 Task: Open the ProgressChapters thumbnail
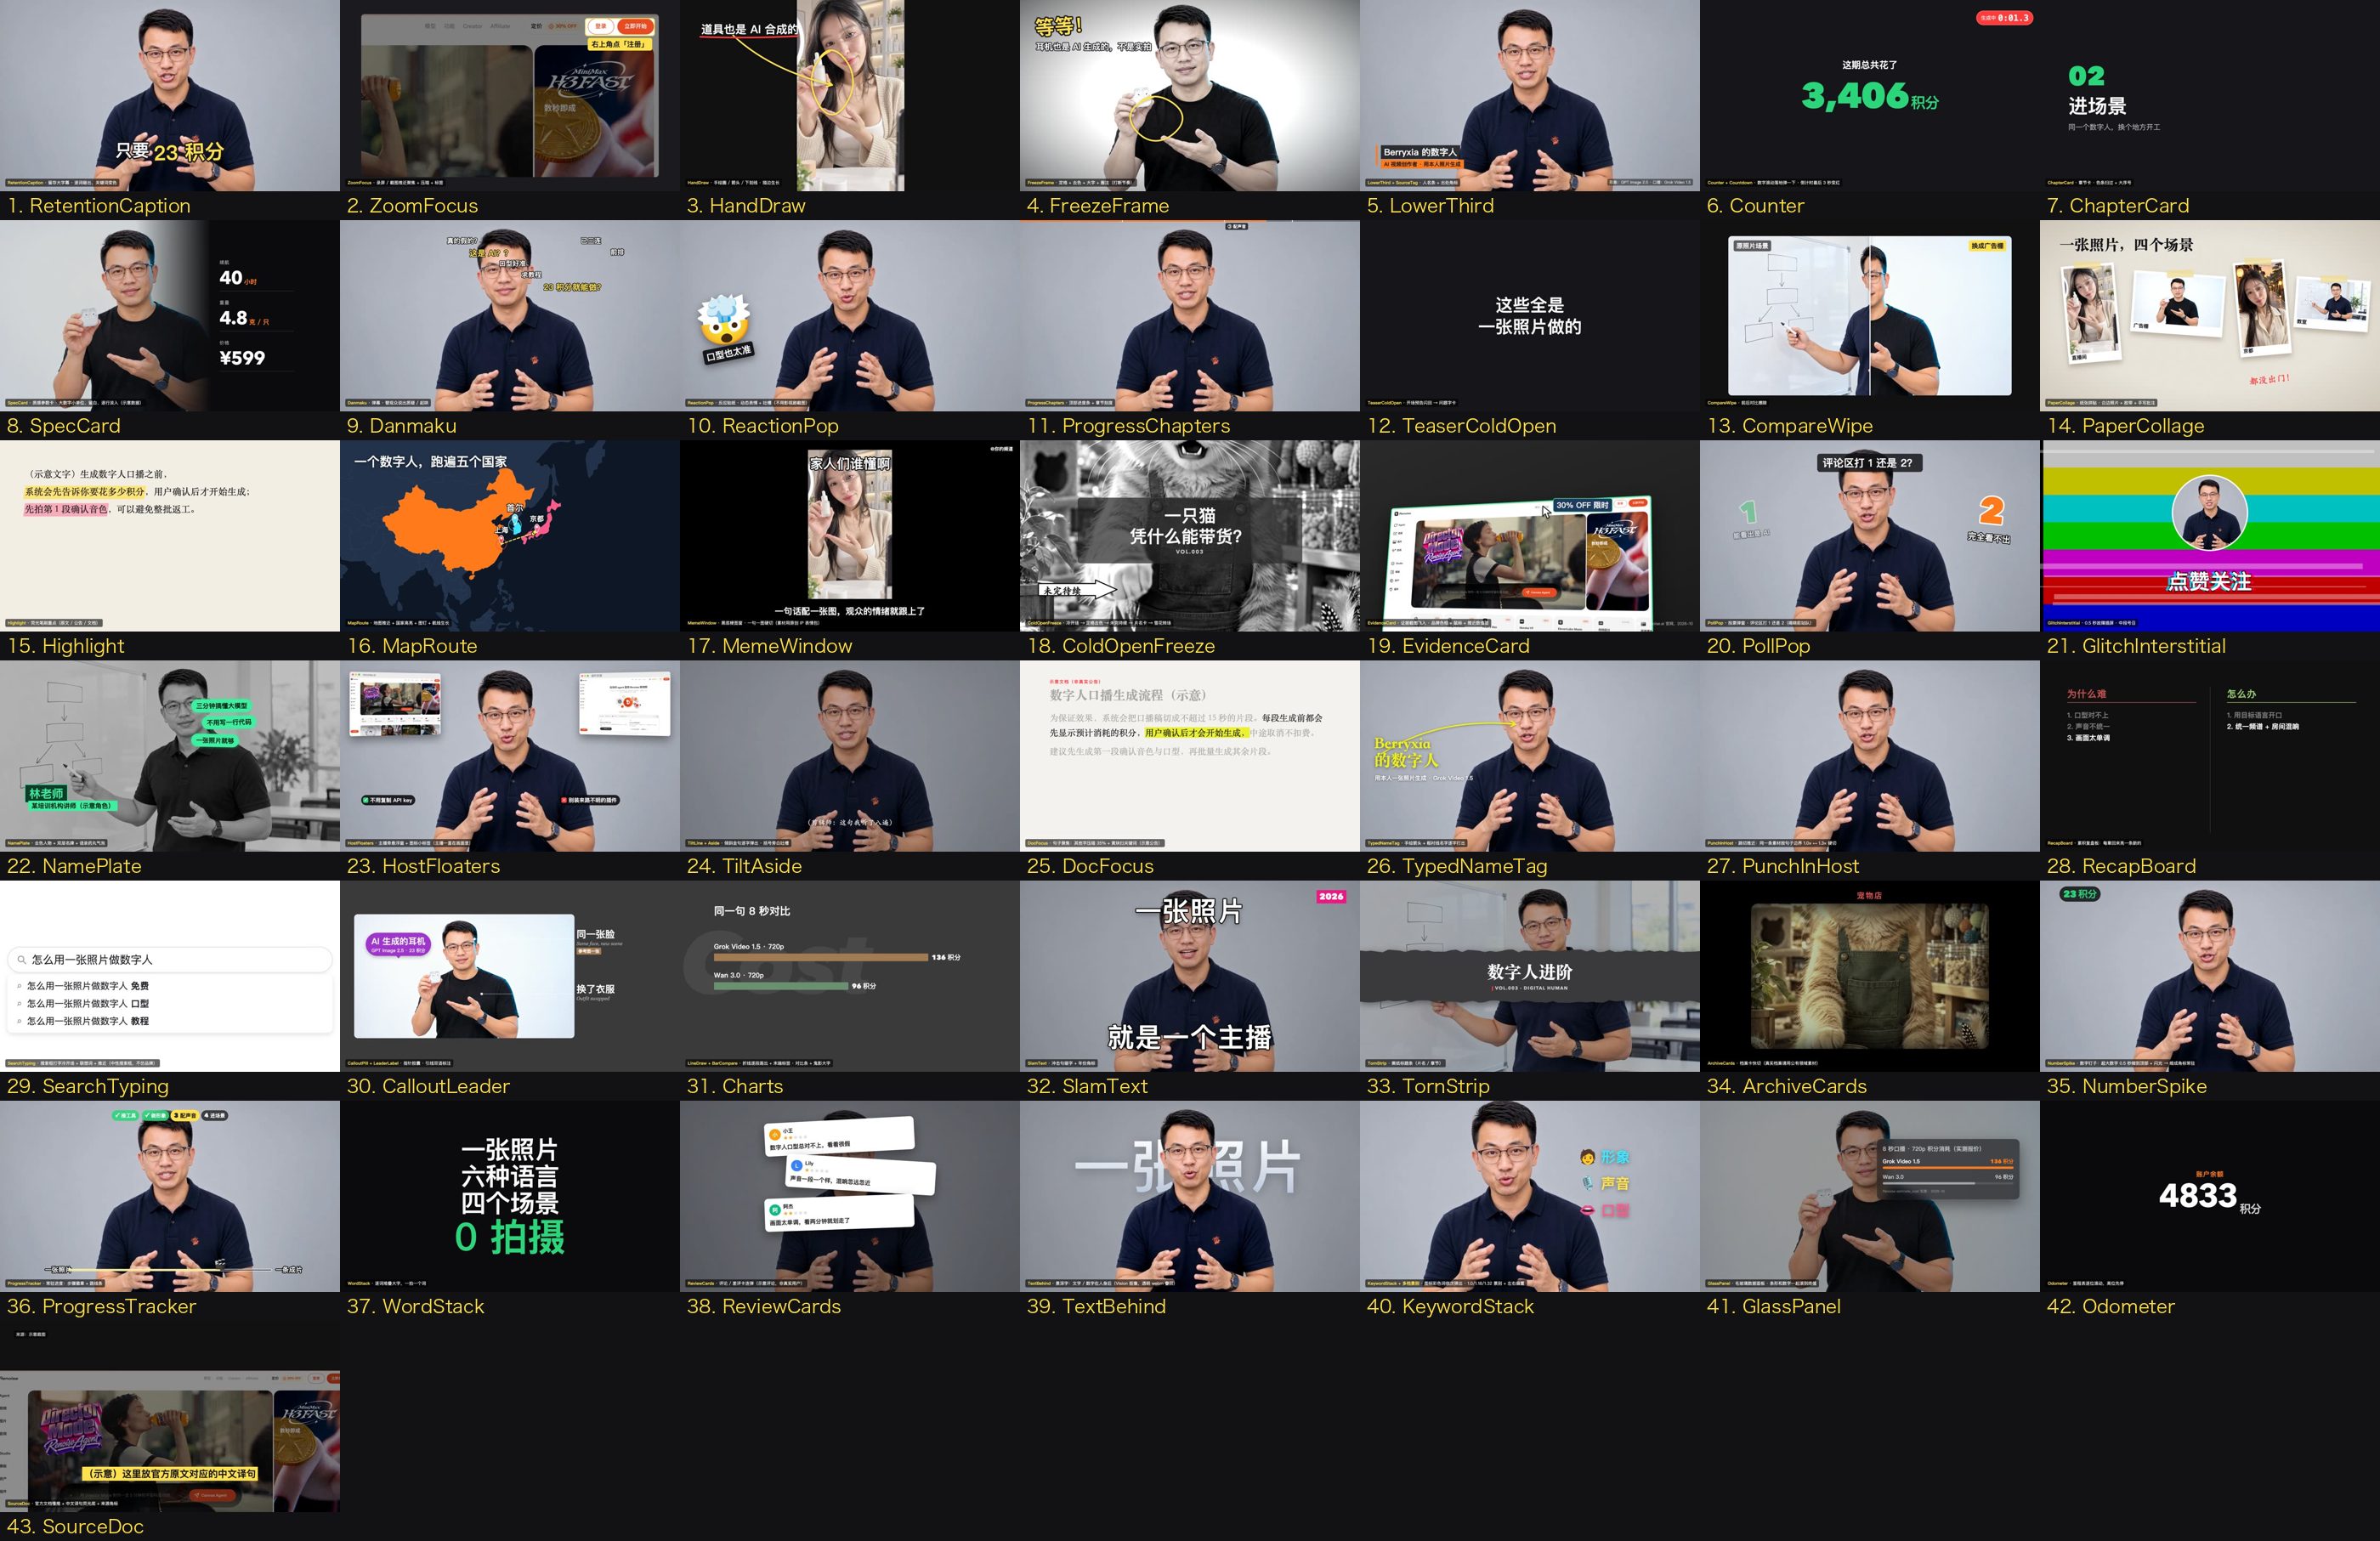[x=1190, y=315]
